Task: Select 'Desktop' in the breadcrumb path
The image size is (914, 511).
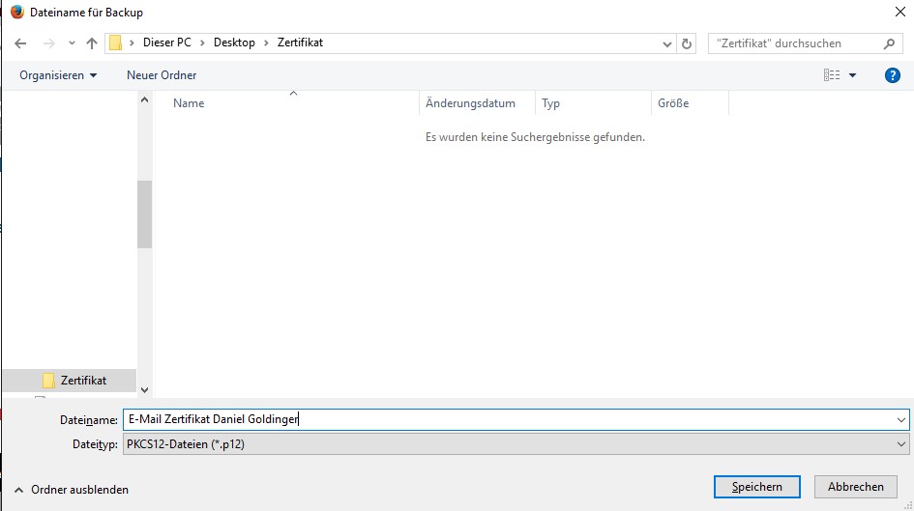Action: pos(234,43)
